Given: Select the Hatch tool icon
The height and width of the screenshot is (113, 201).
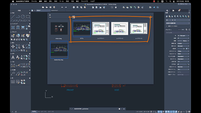Looking at the screenshot, I should tap(13, 27).
